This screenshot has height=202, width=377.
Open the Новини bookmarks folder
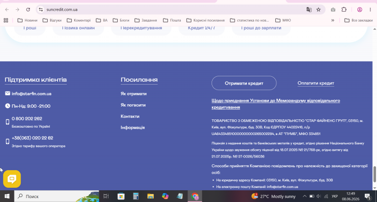[27, 21]
